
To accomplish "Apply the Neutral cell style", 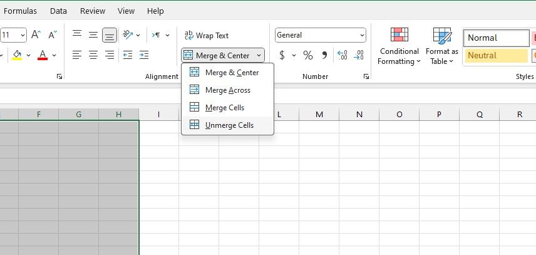I will [x=496, y=55].
